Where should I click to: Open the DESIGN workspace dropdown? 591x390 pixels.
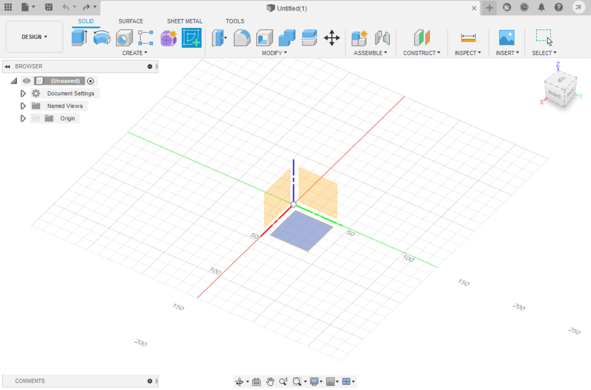(35, 37)
